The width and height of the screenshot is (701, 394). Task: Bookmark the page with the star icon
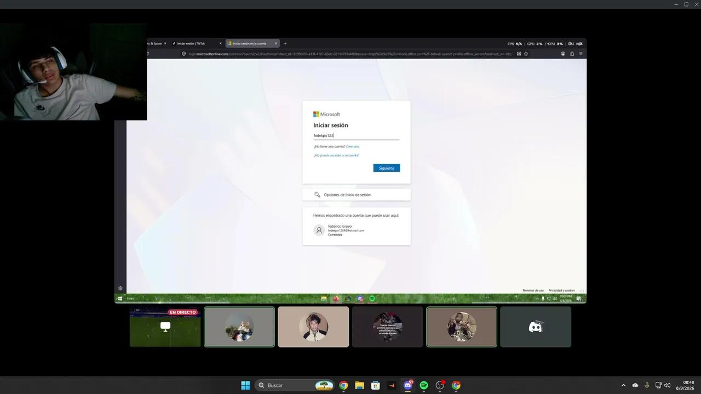(x=526, y=54)
